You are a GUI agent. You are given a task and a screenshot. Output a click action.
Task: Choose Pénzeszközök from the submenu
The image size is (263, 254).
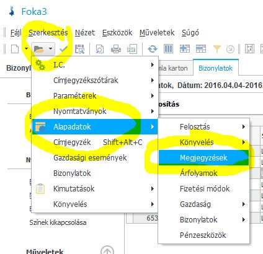tap(203, 235)
